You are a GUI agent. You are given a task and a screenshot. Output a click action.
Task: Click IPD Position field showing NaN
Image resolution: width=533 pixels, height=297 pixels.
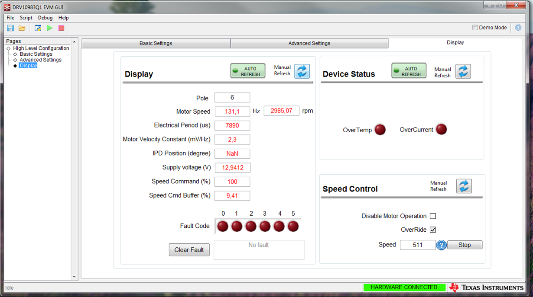pos(232,153)
